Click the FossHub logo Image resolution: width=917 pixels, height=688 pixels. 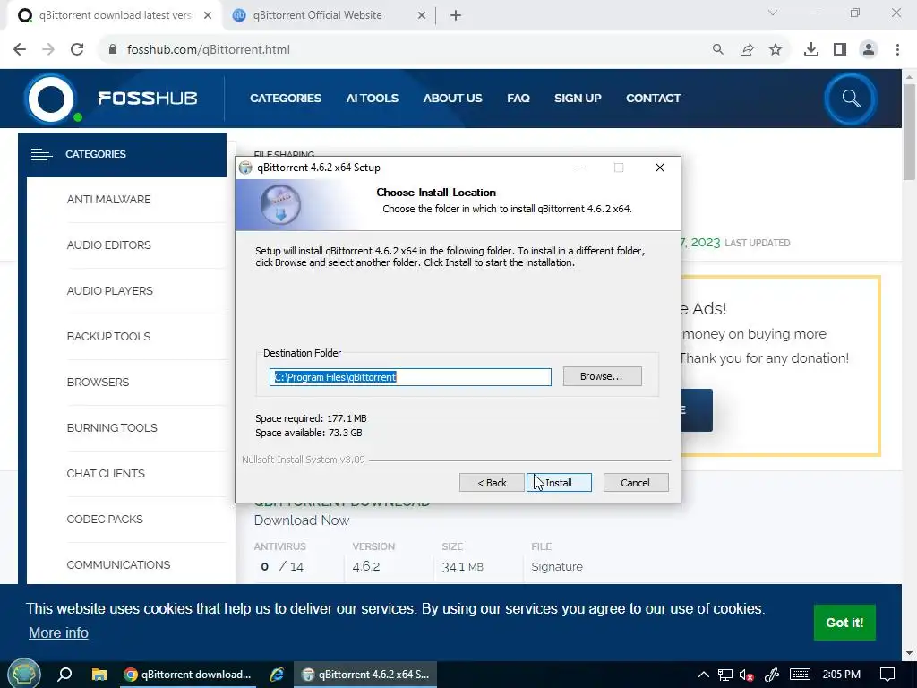click(x=111, y=99)
